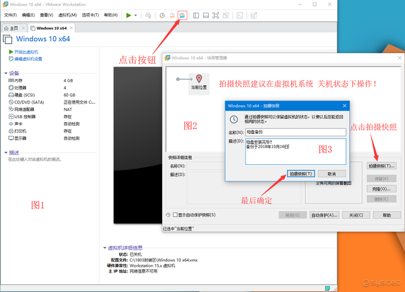
Task: Click the black VM screen preview
Action: click(x=138, y=145)
